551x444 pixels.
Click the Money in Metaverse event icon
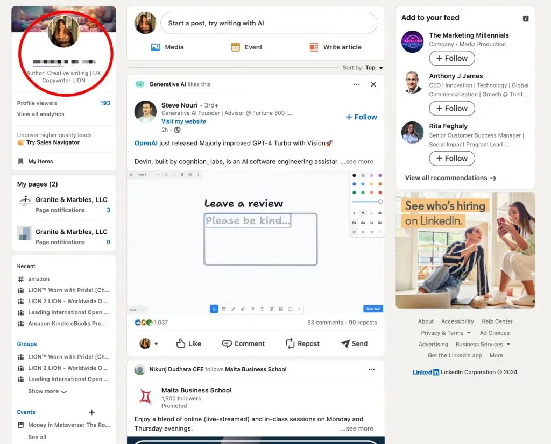pyautogui.click(x=21, y=425)
